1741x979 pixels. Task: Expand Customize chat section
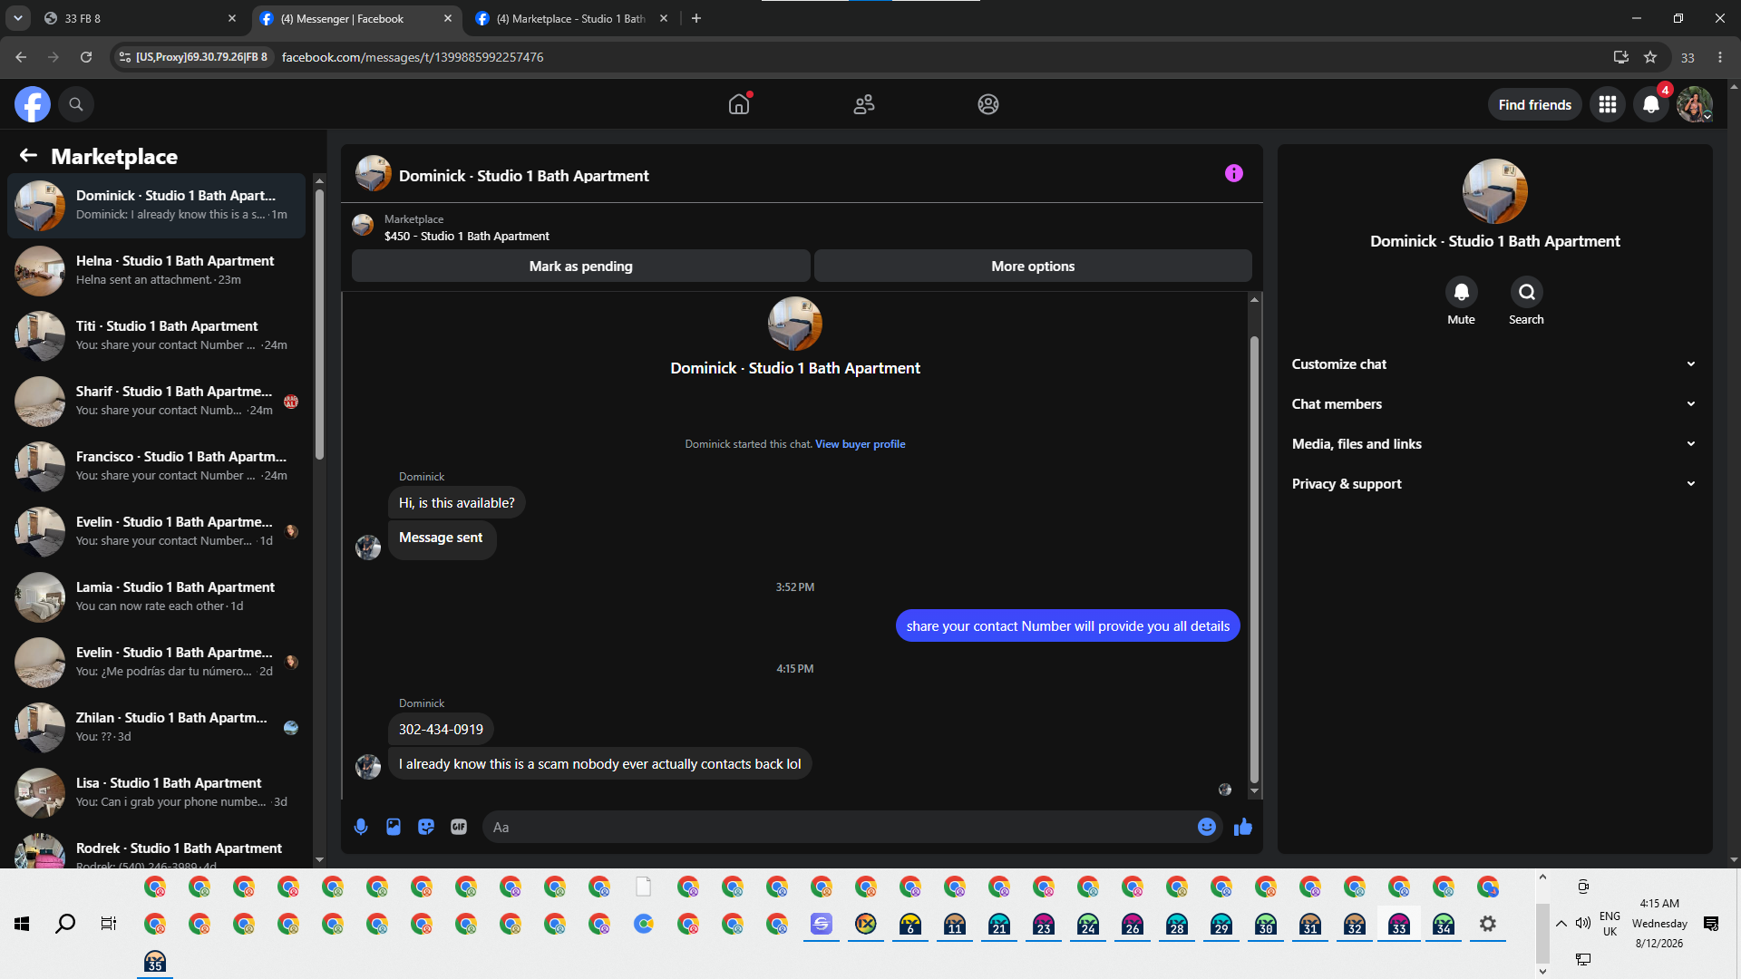point(1494,364)
